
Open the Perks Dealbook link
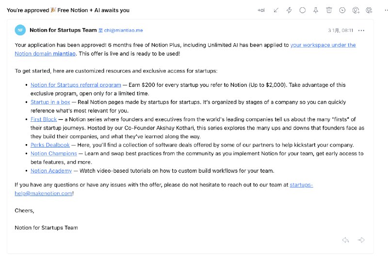50,145
